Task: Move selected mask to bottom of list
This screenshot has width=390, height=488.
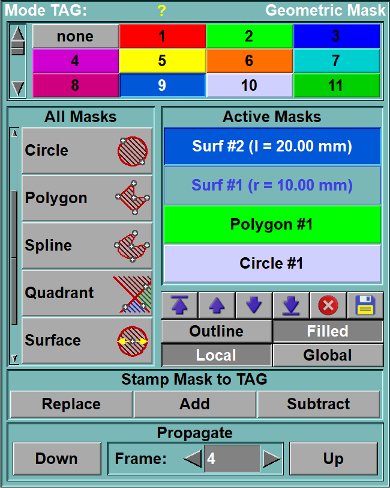Action: [x=291, y=305]
